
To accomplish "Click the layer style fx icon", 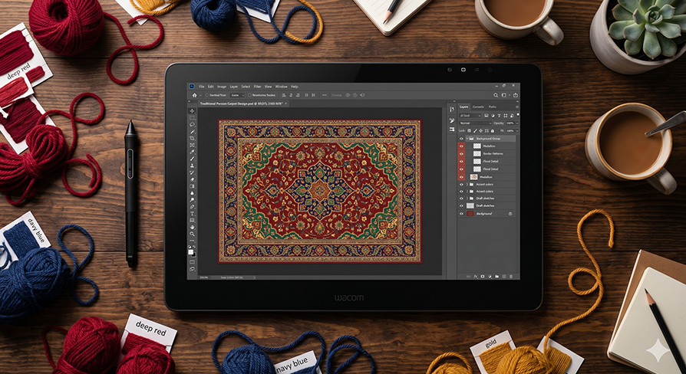I will (476, 276).
